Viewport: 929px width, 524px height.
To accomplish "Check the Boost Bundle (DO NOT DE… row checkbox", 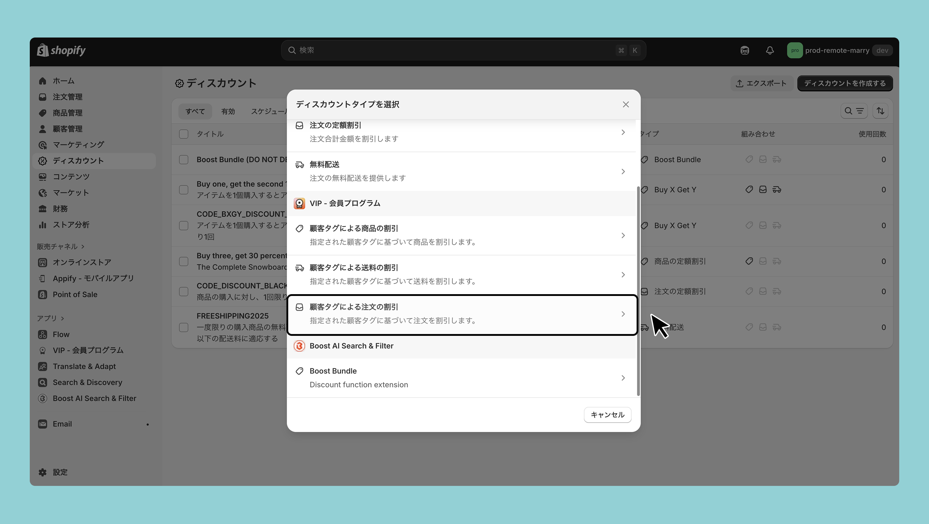I will point(183,160).
